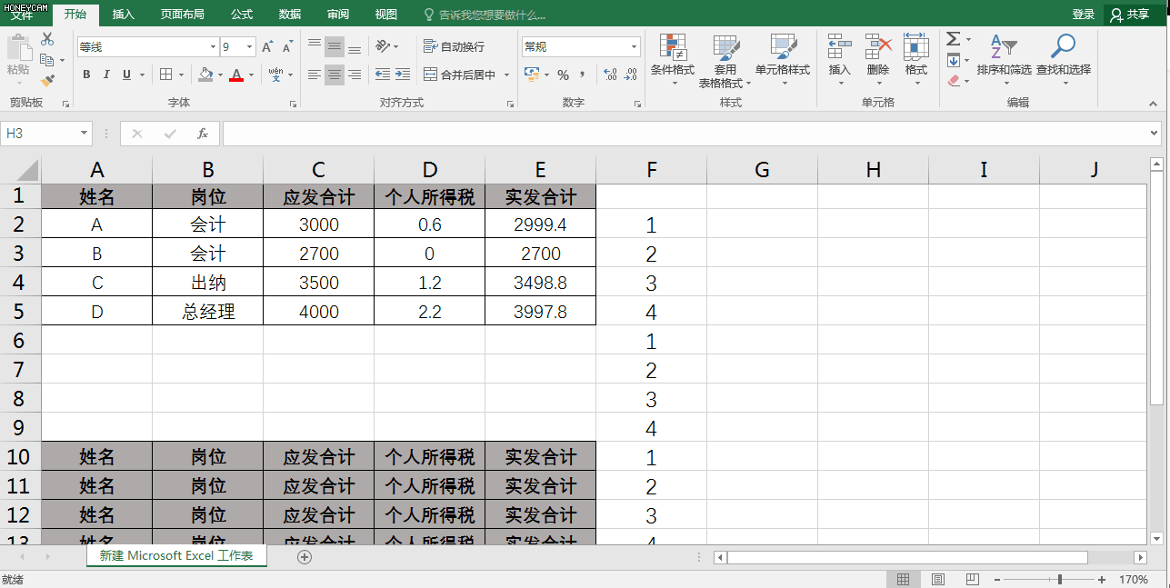
Task: Open the 常规 number format dropdown
Action: point(635,46)
